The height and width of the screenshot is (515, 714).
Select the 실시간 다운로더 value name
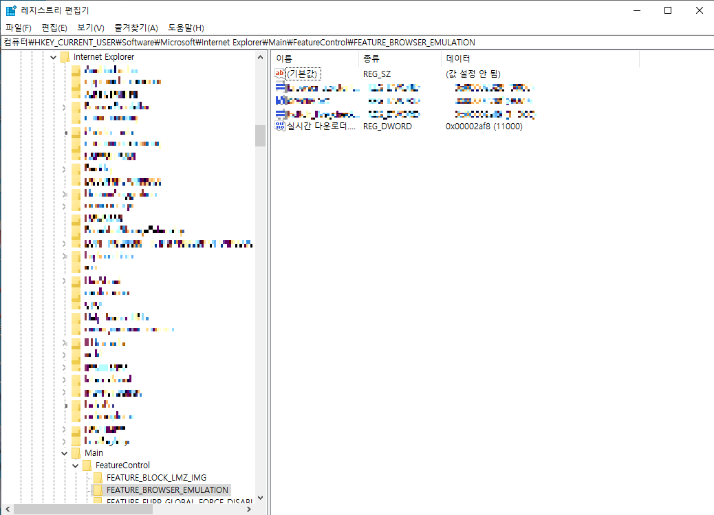pos(321,126)
